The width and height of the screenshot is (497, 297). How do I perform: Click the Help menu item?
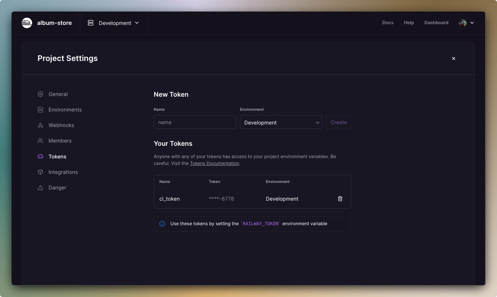pyautogui.click(x=409, y=23)
